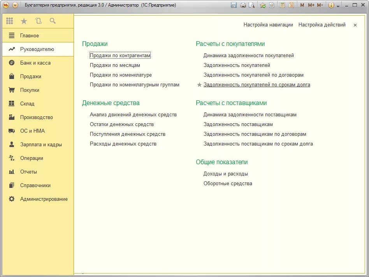
Task: Click the M- memory subtract button
Action: (320, 5)
